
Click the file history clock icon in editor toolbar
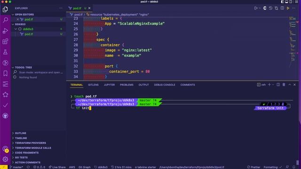[270, 8]
